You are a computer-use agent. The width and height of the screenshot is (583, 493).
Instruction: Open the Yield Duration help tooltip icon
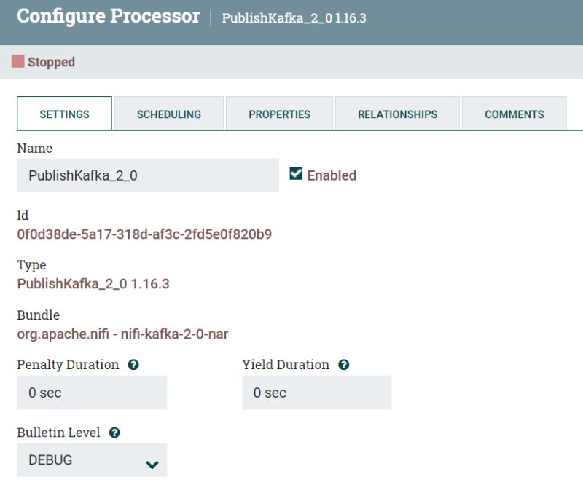[345, 365]
